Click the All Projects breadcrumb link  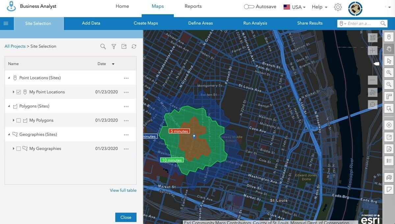[x=15, y=46]
